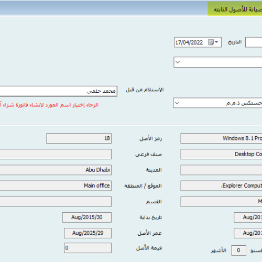The height and width of the screenshot is (262, 262).
Task: Click the start date field Aug/2015/30
Action: 86,217
